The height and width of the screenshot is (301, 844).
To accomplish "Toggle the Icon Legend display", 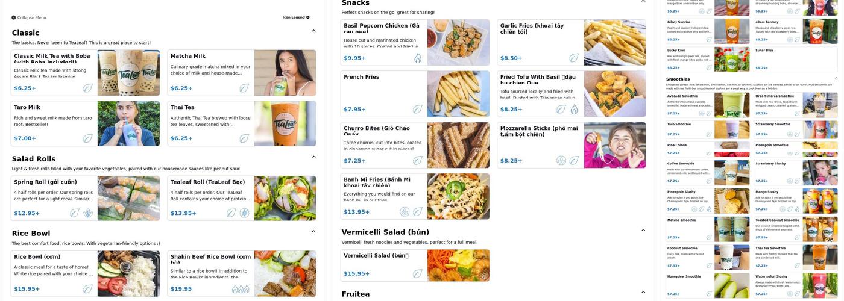I will (x=296, y=17).
